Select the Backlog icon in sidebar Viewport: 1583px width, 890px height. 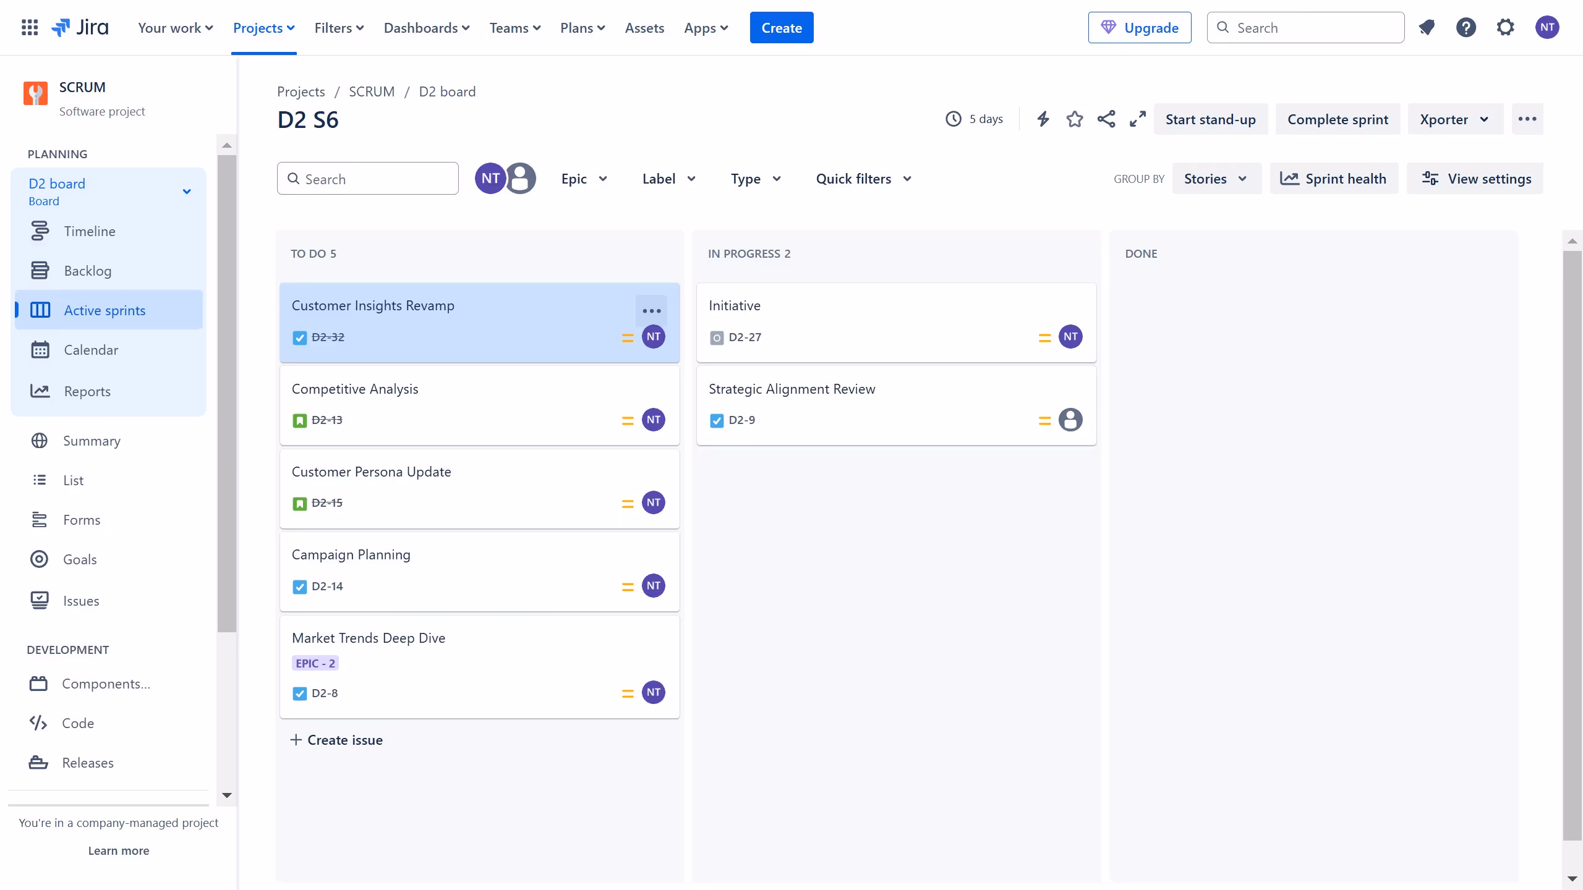[x=40, y=270]
